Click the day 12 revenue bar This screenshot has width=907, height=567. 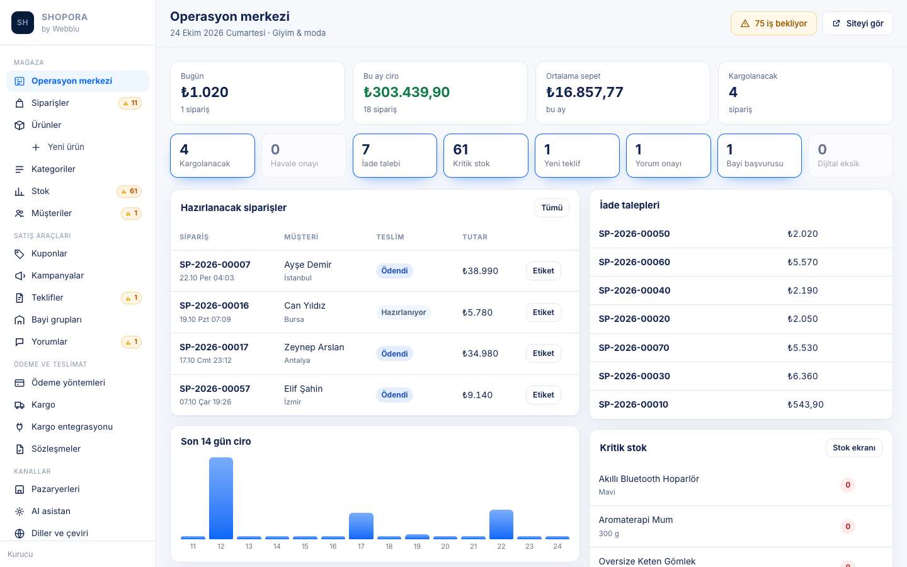point(221,498)
